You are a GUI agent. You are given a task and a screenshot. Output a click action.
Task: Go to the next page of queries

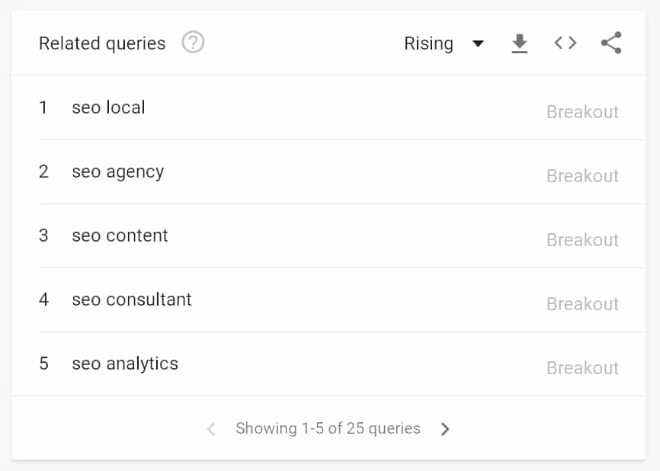pos(445,429)
